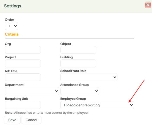Viewport: 152px width, 126px height.
Task: Click the Employee Group label
Action: point(73,99)
